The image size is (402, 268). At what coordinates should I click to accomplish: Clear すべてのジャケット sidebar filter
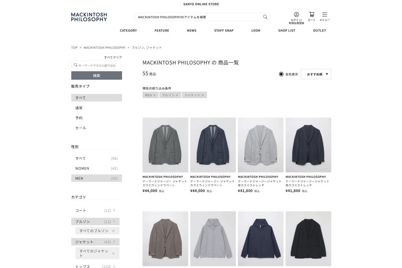pos(113,253)
